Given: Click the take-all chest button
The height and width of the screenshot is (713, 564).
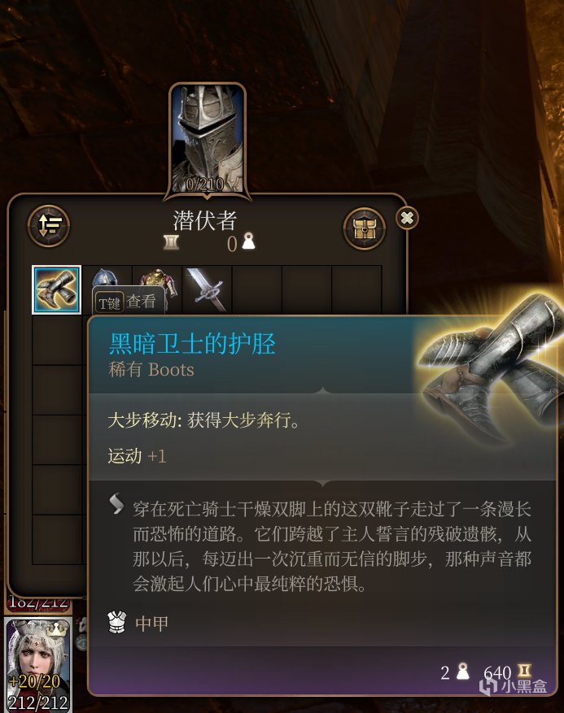Looking at the screenshot, I should [x=364, y=228].
